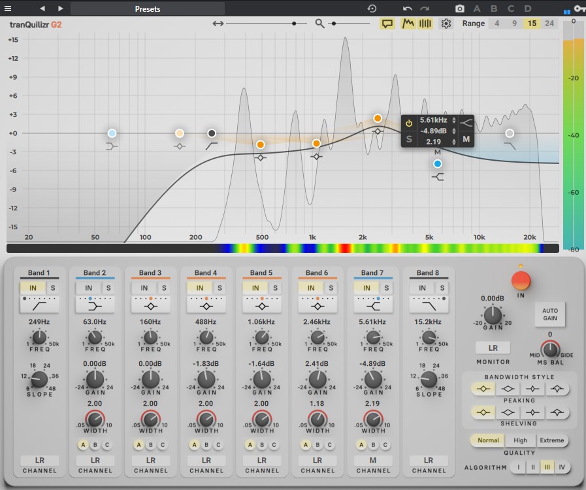The height and width of the screenshot is (490, 586).
Task: Select the second peaking bandwidth style
Action: point(508,389)
